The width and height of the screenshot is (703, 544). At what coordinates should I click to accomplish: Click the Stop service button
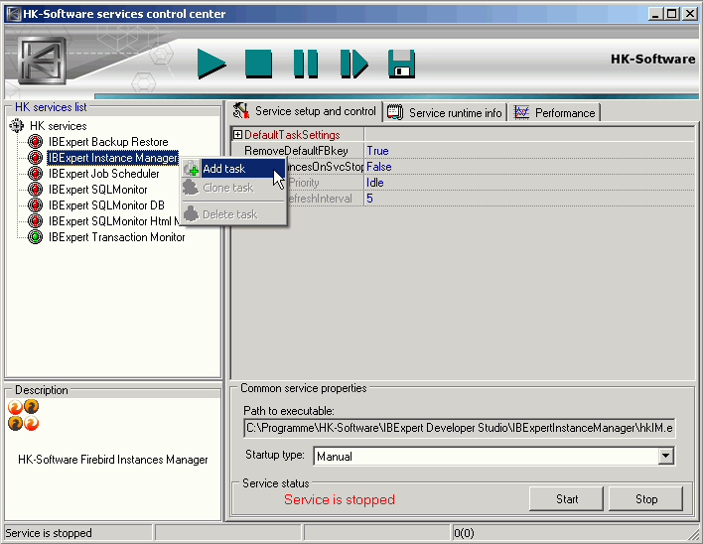(646, 499)
